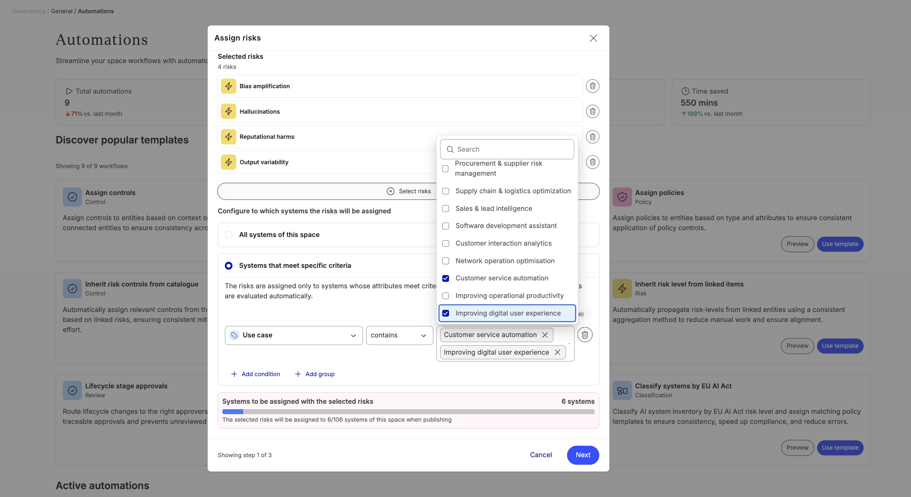The image size is (911, 497).
Task: Click the Next button
Action: [x=583, y=455]
